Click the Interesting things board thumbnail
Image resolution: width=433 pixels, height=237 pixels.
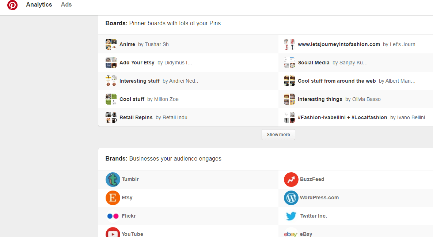[289, 99]
